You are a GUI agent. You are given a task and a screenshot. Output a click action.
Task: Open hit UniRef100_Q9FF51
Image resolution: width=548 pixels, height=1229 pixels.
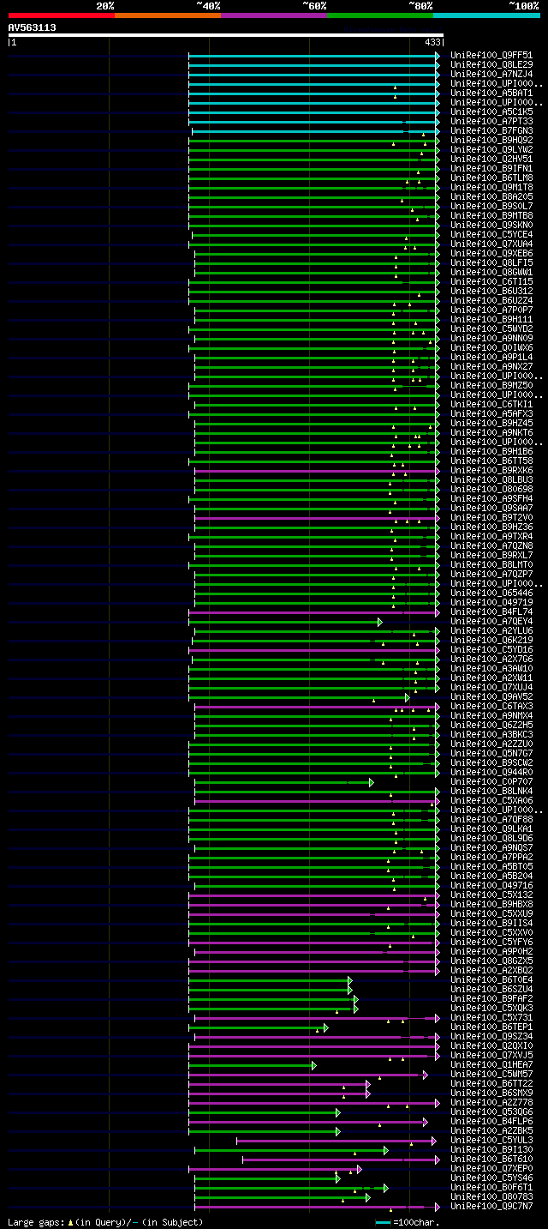click(491, 55)
